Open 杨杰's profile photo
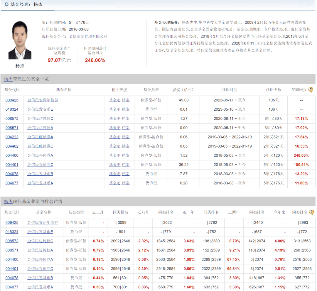The image size is (317, 291). (20, 40)
